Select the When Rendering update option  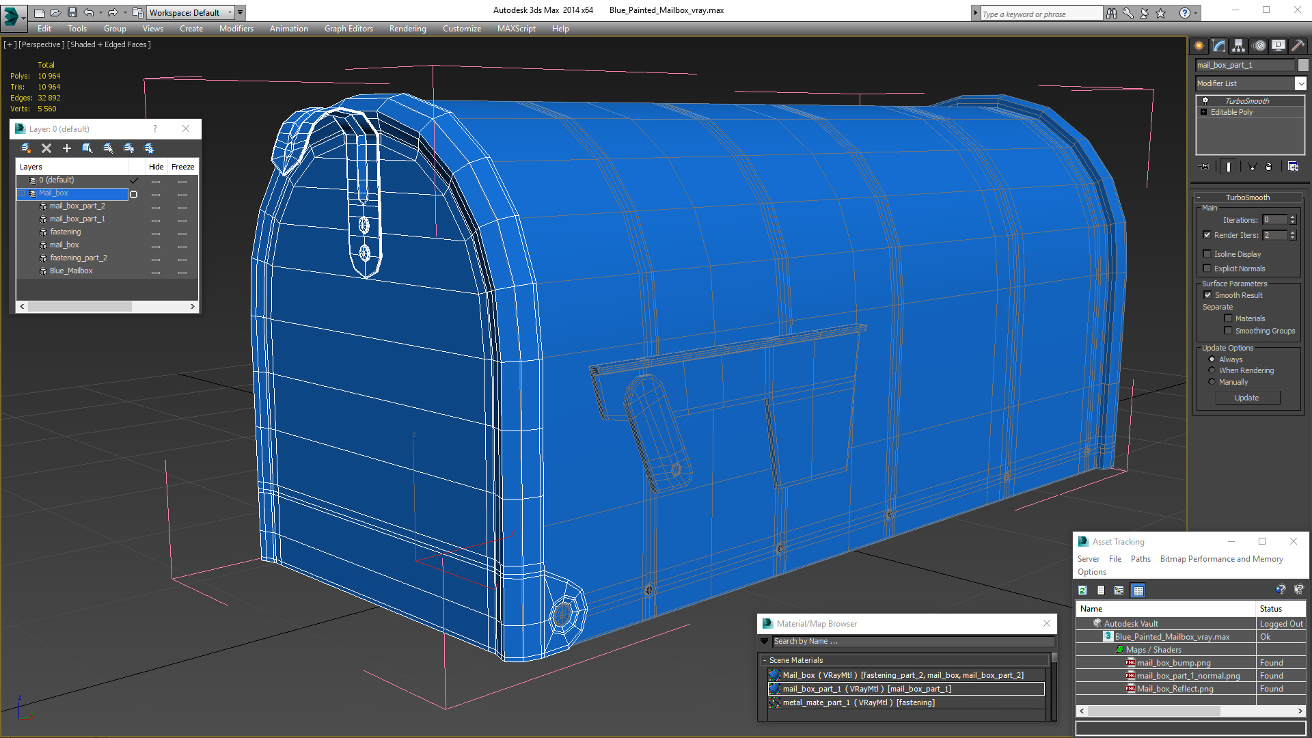(1212, 370)
